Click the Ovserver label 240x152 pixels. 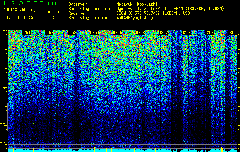(x=77, y=4)
